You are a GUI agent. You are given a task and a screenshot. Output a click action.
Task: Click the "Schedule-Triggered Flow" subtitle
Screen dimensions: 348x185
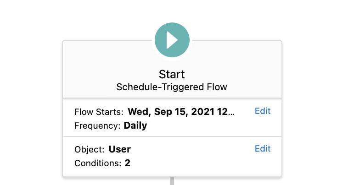coord(172,87)
